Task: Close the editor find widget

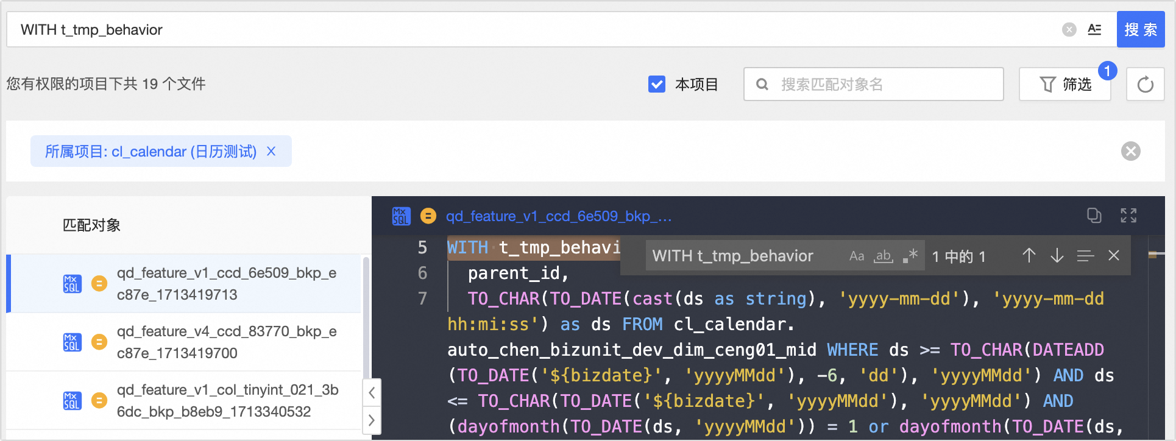Action: point(1114,256)
